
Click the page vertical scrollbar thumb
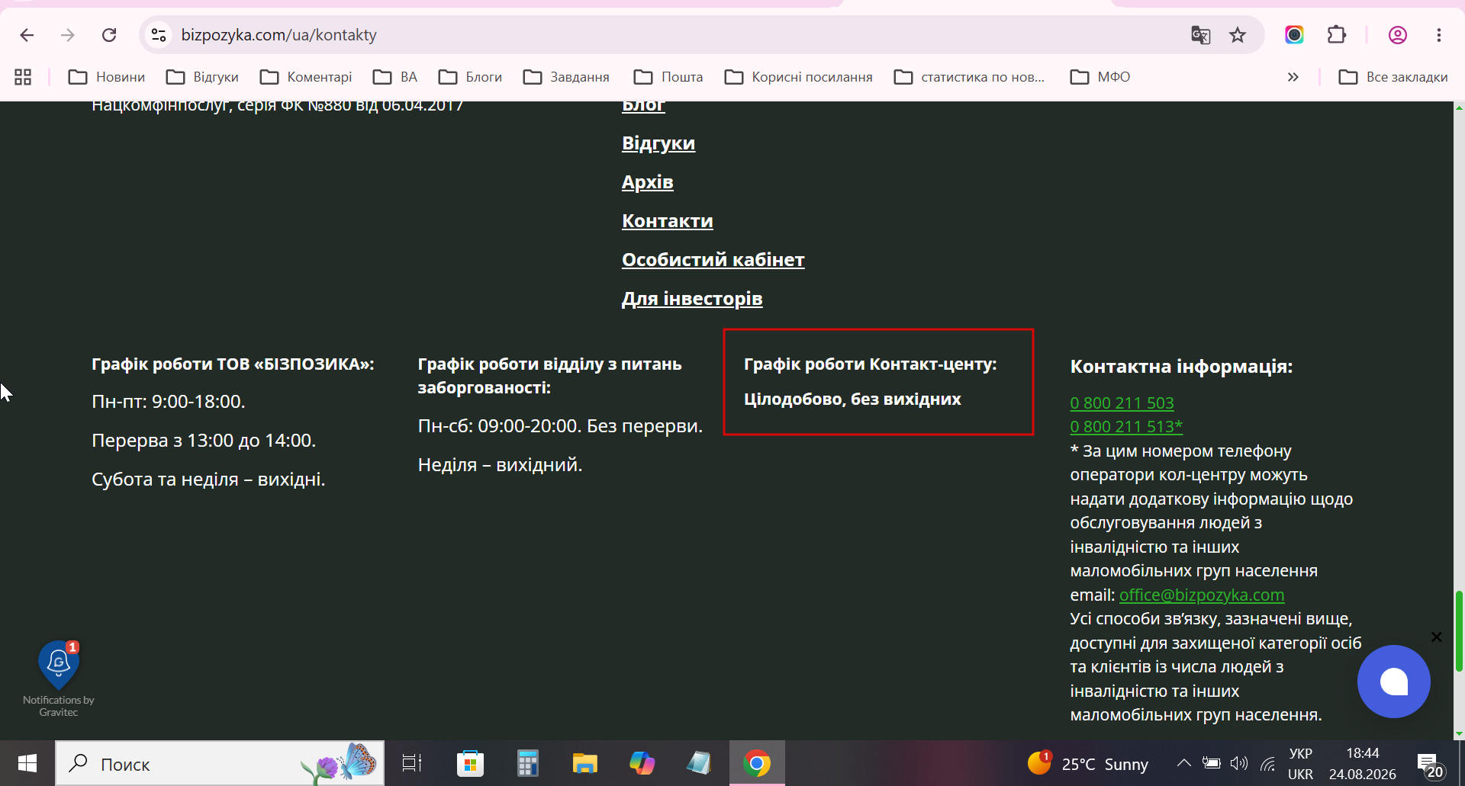coord(1459,630)
